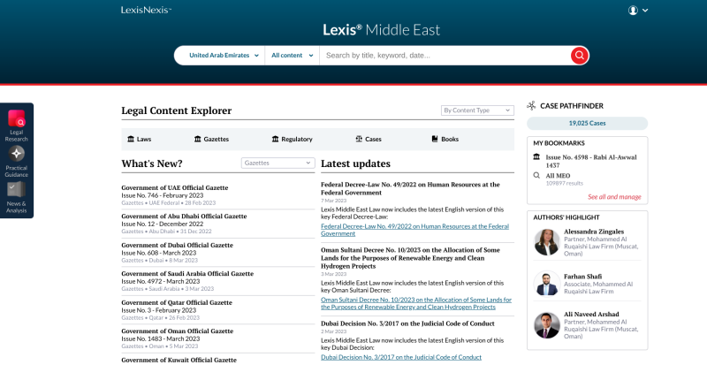Screen dimensions: 707x365
Task: Click the bookmark gazette building icon
Action: click(x=536, y=156)
